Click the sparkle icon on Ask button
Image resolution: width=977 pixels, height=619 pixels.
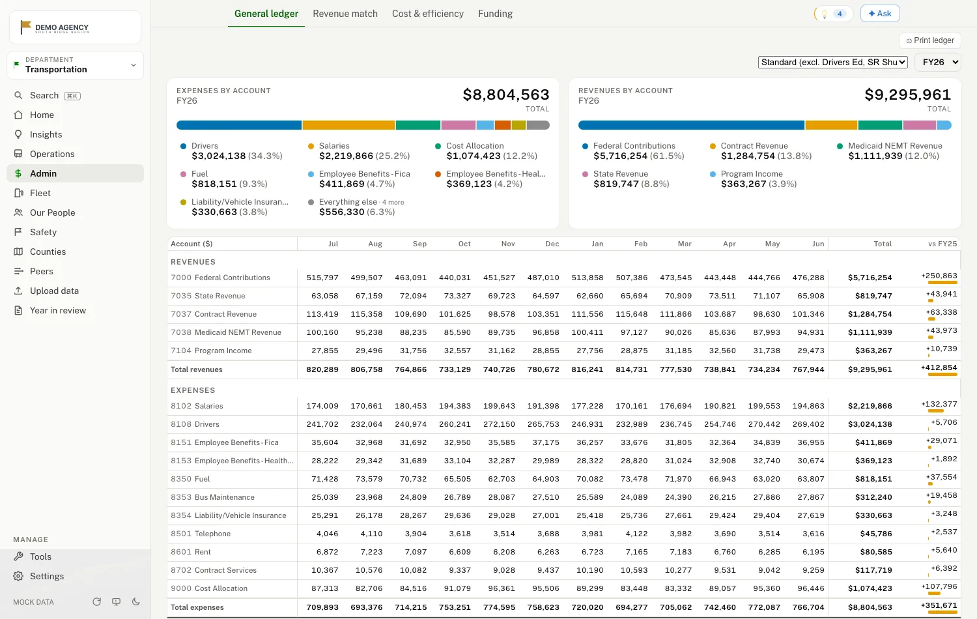(x=871, y=14)
